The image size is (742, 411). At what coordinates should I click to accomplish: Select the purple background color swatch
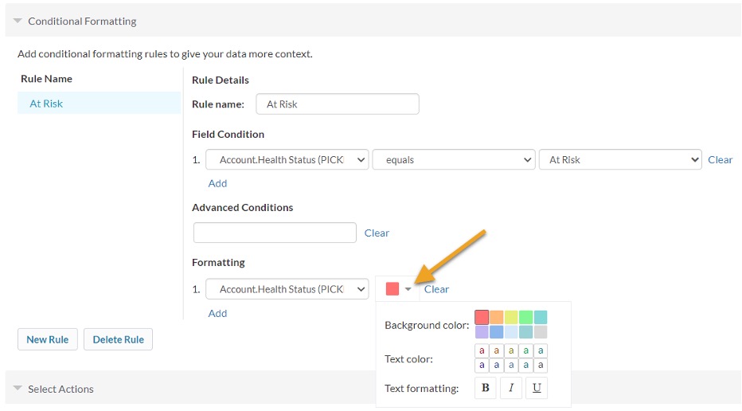(x=482, y=332)
